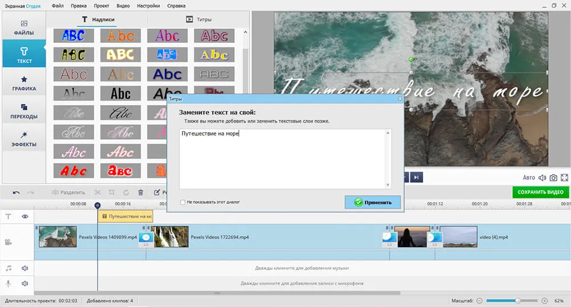Click the Разделить split button

(x=69, y=192)
